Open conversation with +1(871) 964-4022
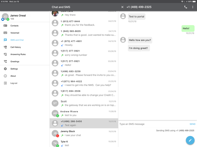 pos(84,83)
